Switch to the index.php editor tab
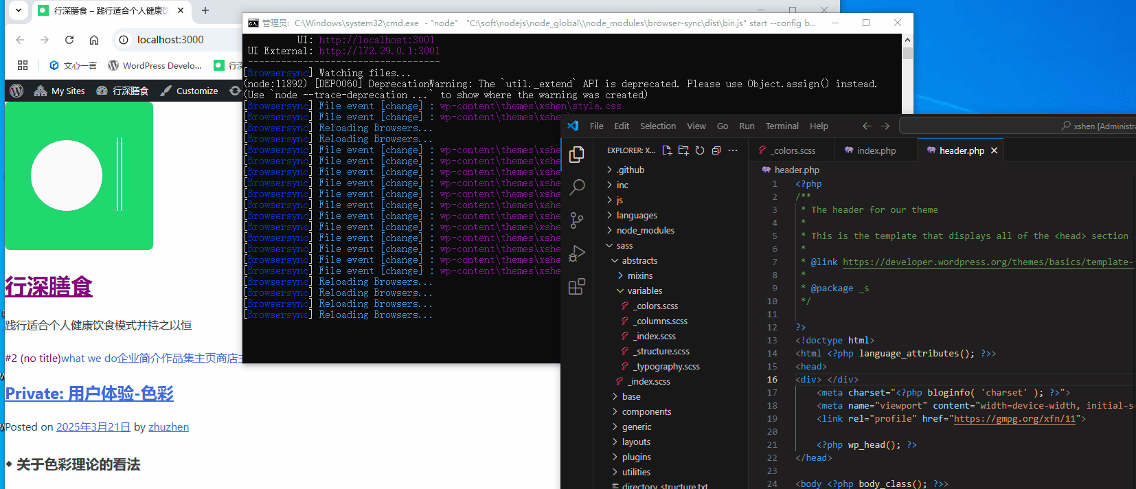 [876, 150]
